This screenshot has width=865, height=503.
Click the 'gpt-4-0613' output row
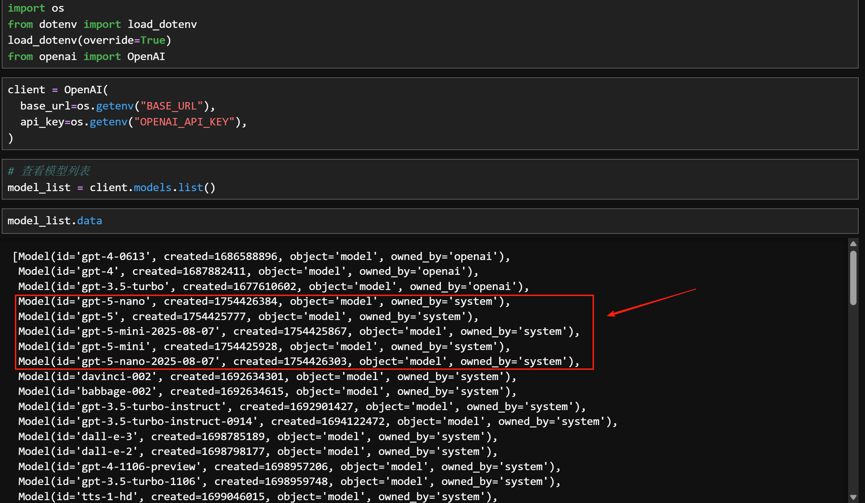click(262, 256)
